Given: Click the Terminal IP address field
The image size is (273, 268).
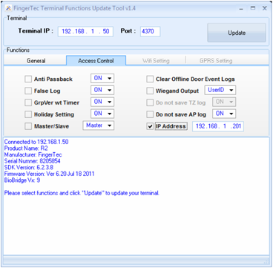Looking at the screenshot, I should 85,32.
